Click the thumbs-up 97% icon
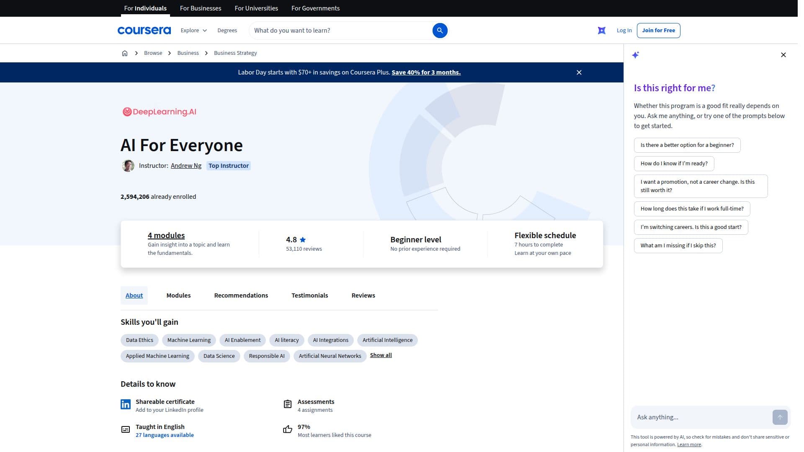The width and height of the screenshot is (804, 452). 288,429
